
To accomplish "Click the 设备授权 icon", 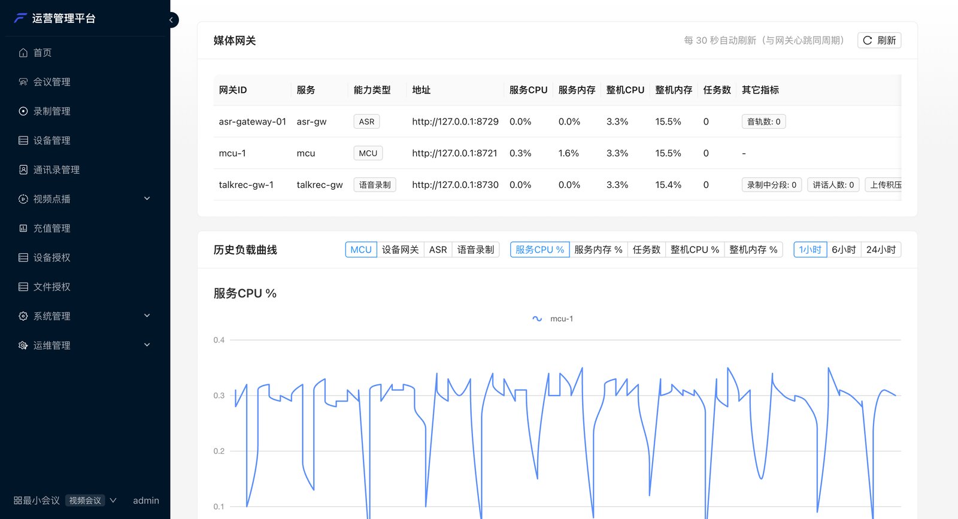I will pos(23,258).
